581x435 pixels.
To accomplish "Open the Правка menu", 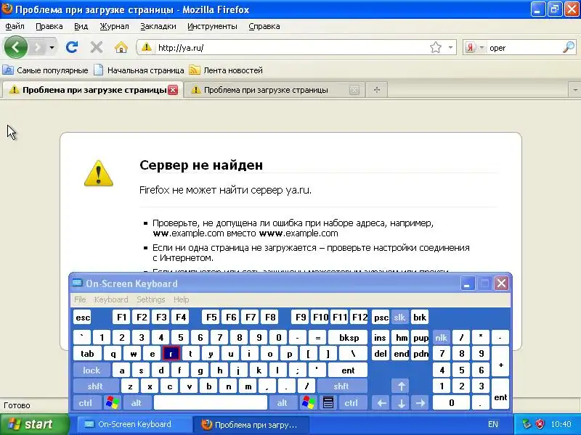I will pyautogui.click(x=49, y=26).
